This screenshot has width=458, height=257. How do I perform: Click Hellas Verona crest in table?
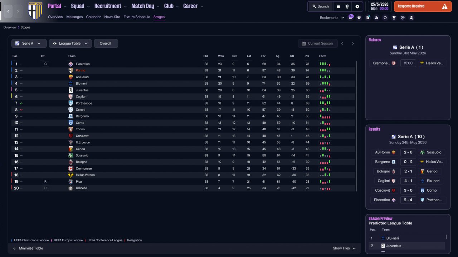tap(71, 175)
